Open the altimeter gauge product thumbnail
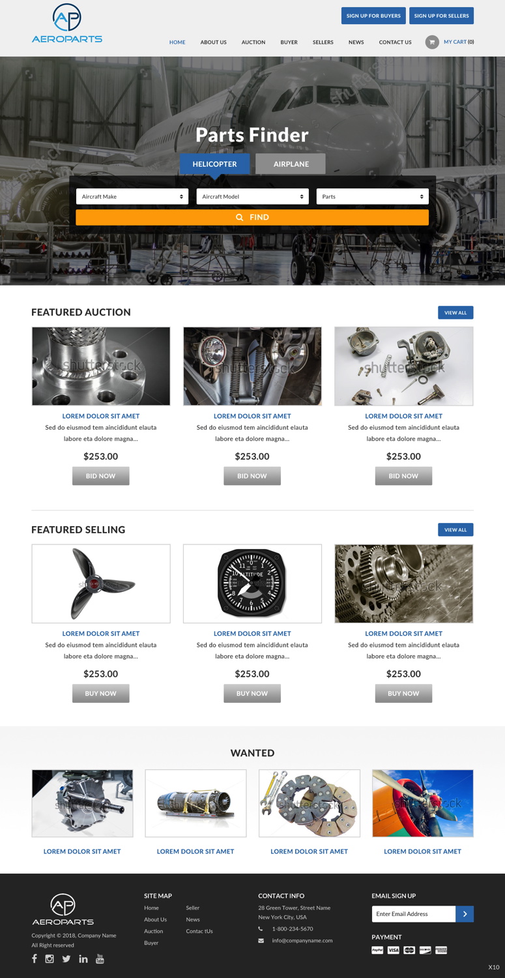Image resolution: width=505 pixels, height=978 pixels. click(252, 584)
